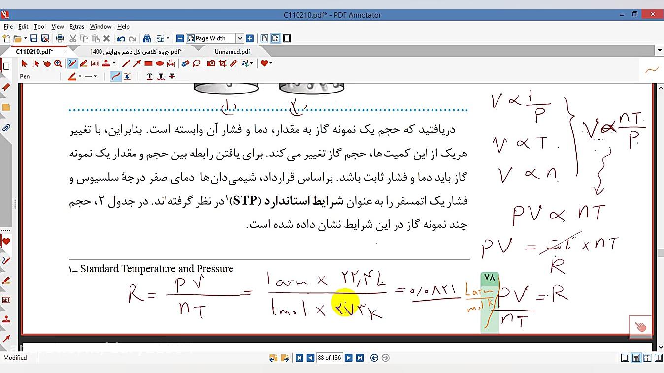664x373 pixels.
Task: Switch to continuous page layout
Action: click(636, 358)
